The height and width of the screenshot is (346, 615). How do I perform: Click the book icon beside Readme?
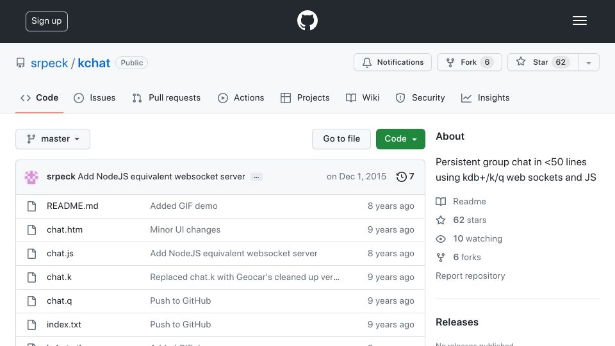click(x=441, y=202)
